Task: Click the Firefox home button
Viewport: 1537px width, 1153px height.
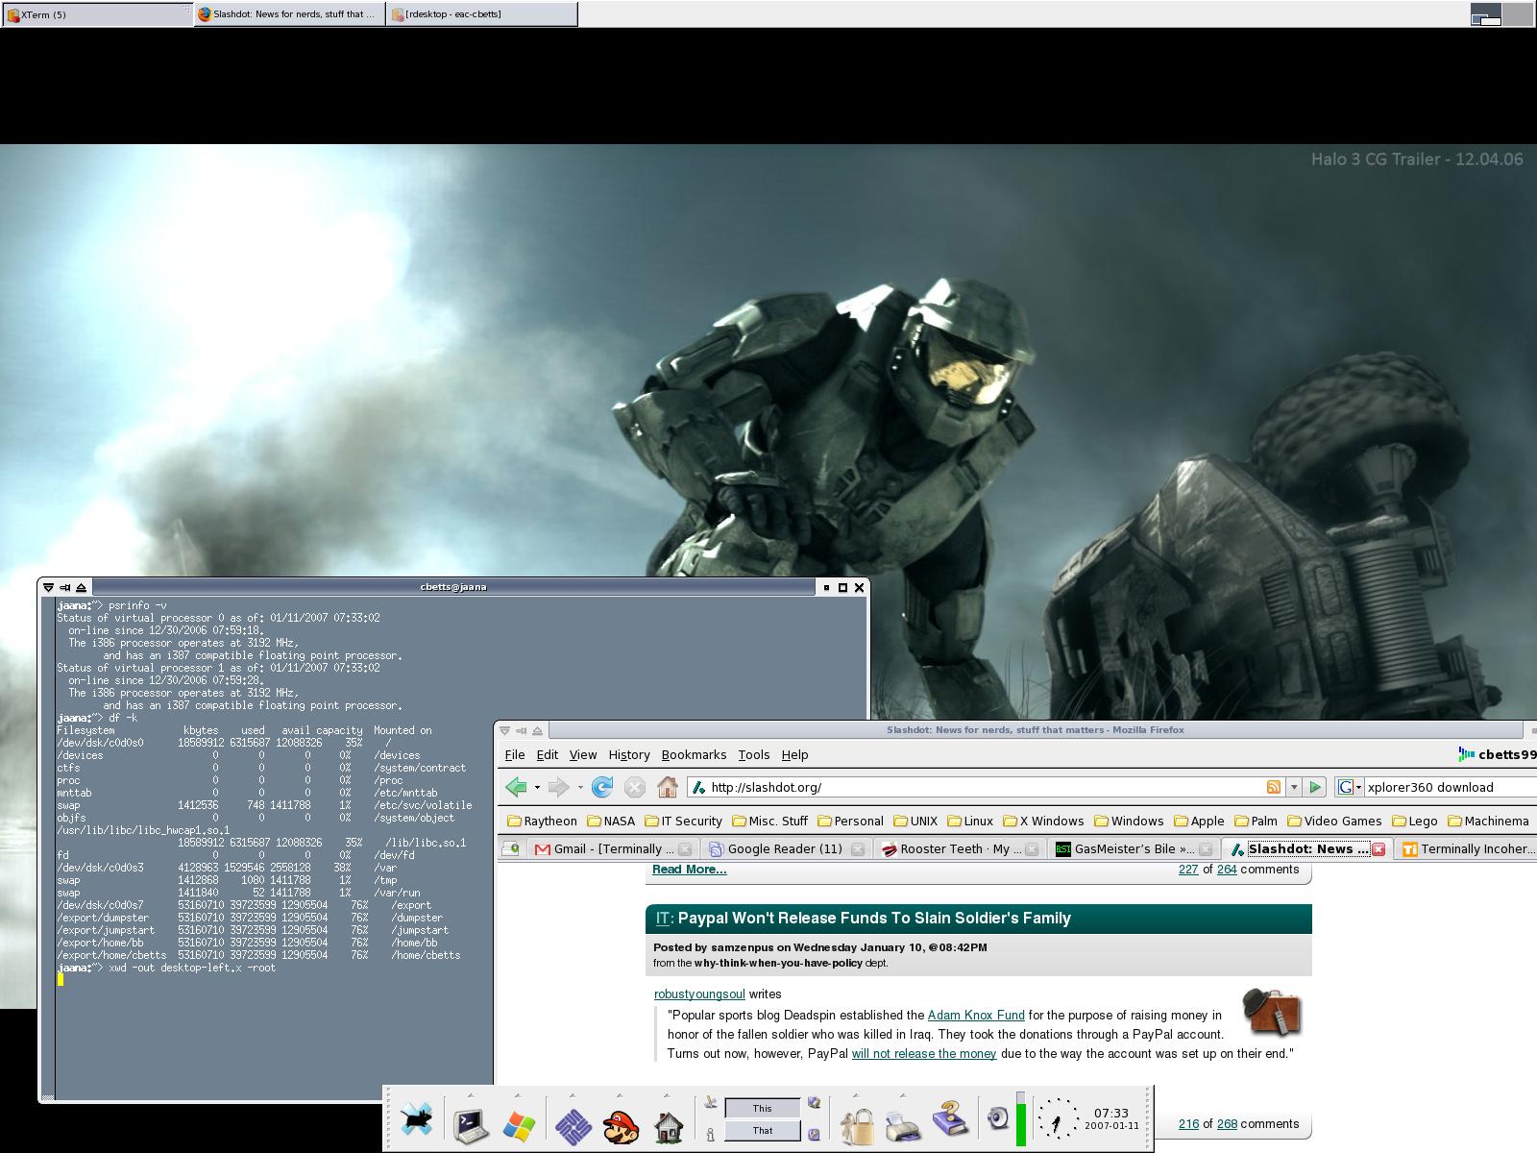Action: pyautogui.click(x=668, y=787)
